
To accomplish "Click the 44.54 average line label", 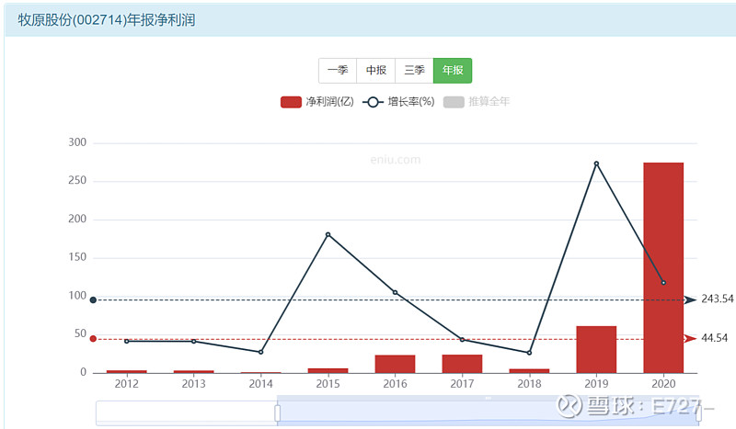I will (715, 338).
